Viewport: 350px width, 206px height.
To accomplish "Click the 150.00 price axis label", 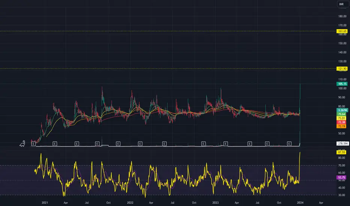I will tap(342, 43).
